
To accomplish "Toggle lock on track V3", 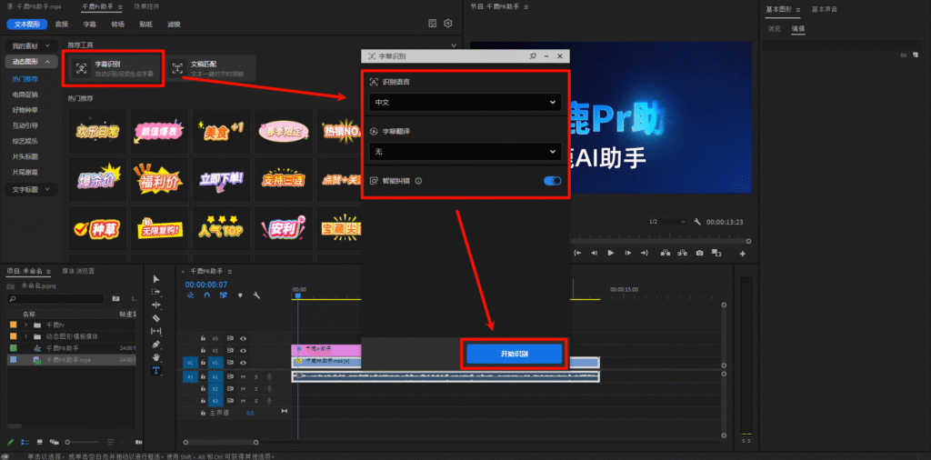I will click(203, 338).
